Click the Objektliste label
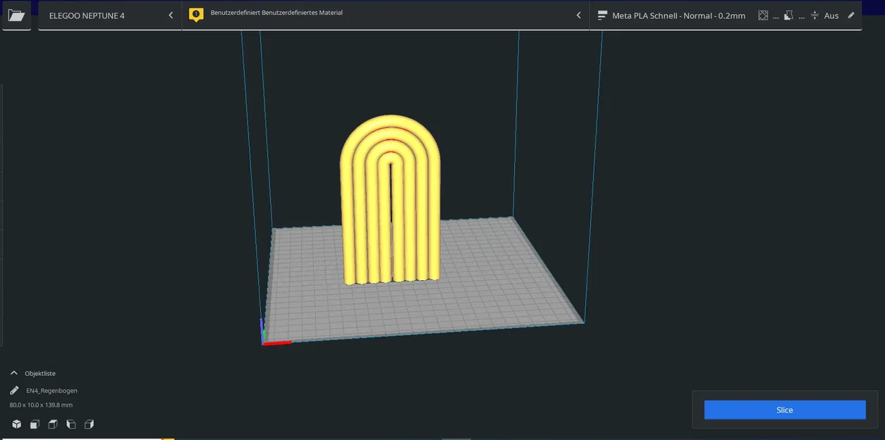The width and height of the screenshot is (885, 440). pyautogui.click(x=40, y=374)
